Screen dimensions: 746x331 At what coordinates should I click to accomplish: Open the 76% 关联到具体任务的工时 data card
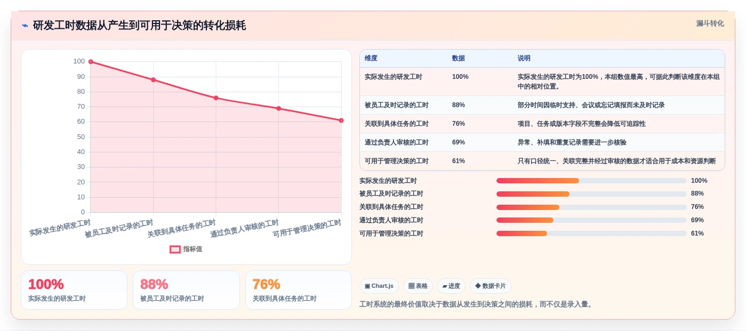[x=299, y=290]
